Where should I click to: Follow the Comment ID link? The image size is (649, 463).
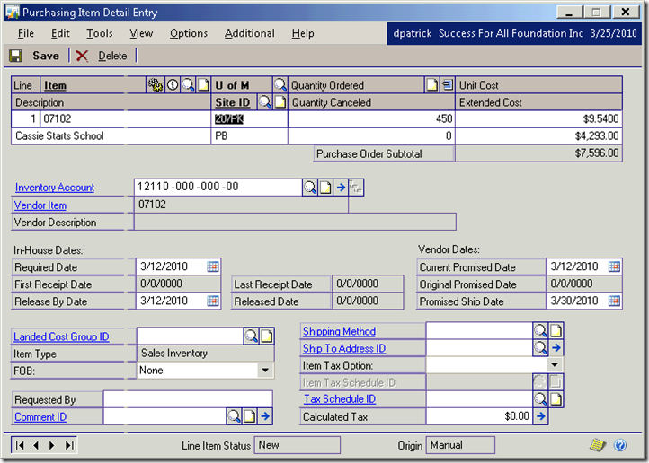(40, 416)
